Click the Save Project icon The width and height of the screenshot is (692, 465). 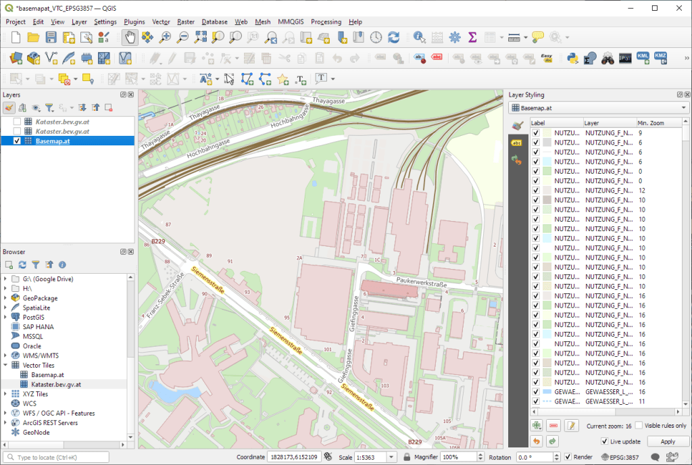[x=50, y=38]
